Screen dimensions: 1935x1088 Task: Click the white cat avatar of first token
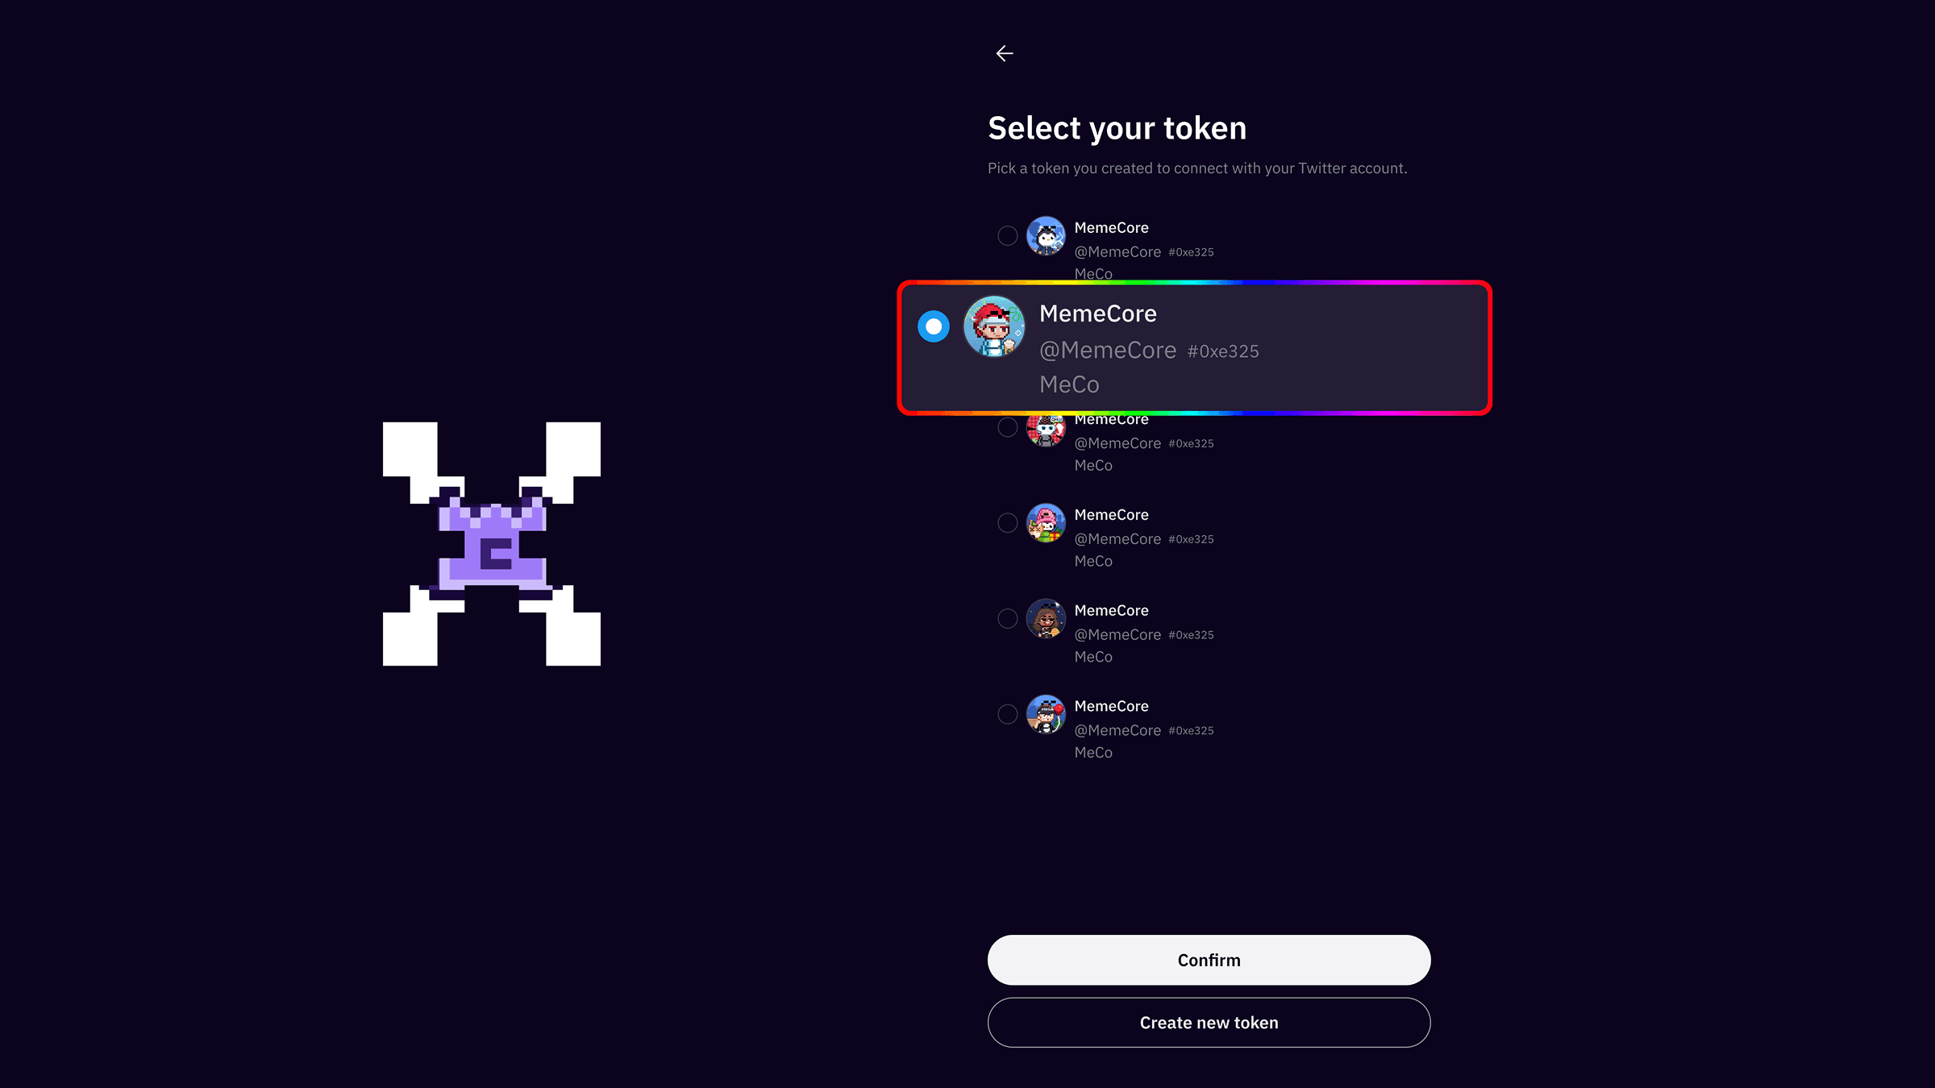[x=1046, y=235]
